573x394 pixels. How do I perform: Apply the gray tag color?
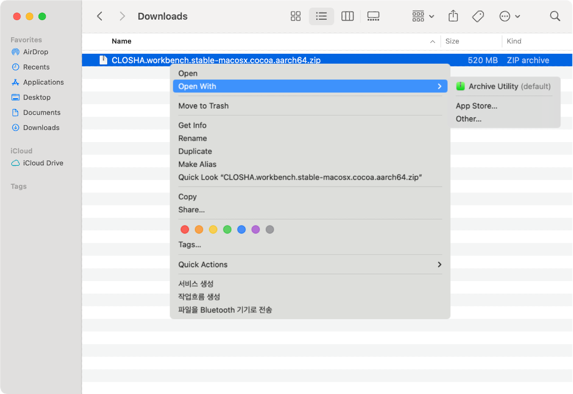coord(270,229)
